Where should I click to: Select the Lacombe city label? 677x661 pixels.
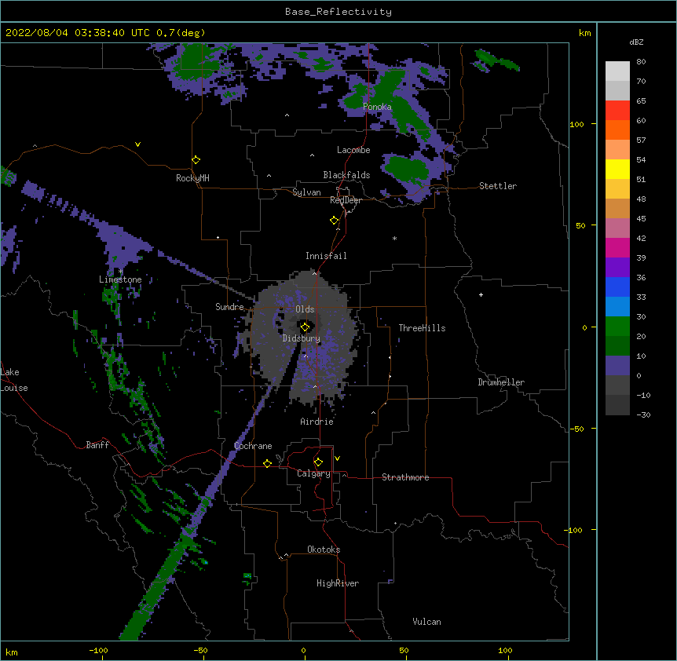tap(353, 150)
